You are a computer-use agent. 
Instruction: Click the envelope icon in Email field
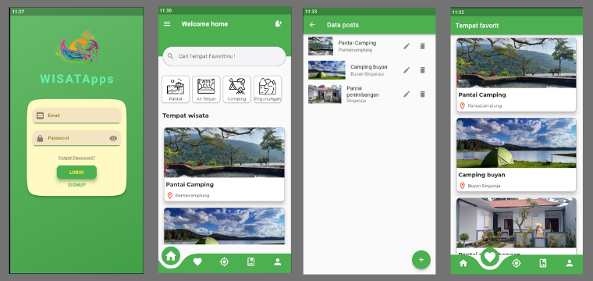40,116
